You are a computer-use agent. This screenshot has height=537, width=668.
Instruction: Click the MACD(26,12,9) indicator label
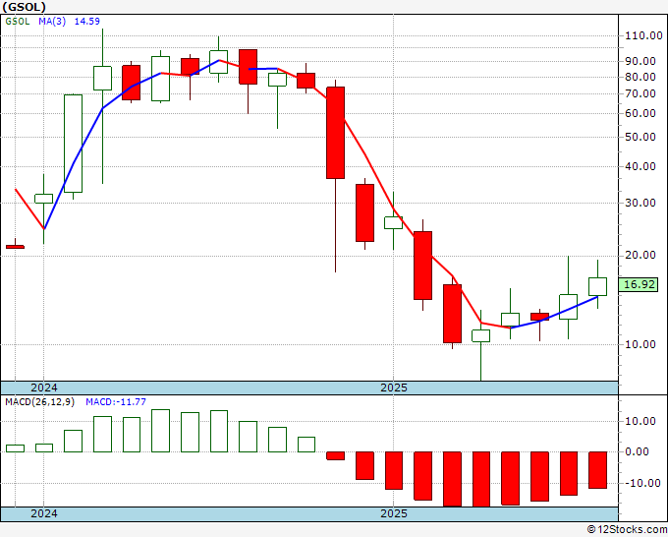point(39,402)
